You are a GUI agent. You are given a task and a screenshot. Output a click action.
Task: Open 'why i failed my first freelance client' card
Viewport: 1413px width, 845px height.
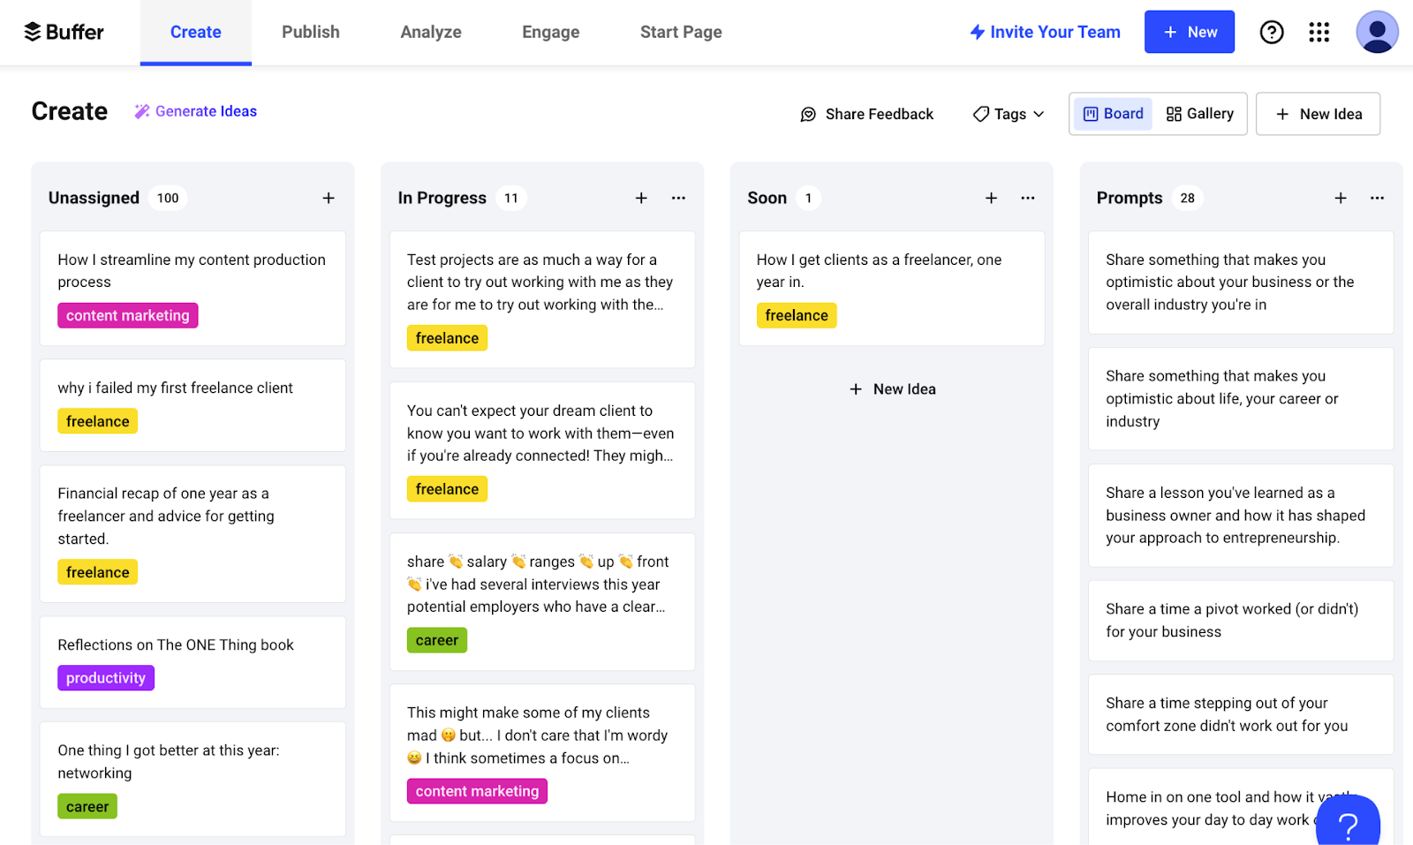193,405
